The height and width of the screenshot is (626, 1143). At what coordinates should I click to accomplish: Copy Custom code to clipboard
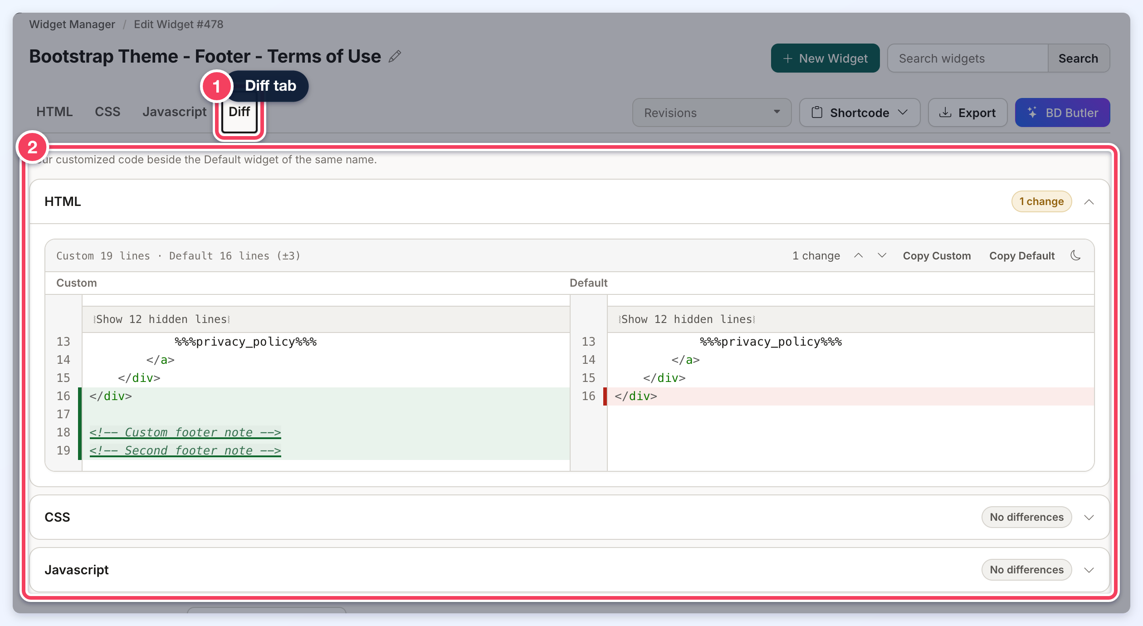coord(937,255)
